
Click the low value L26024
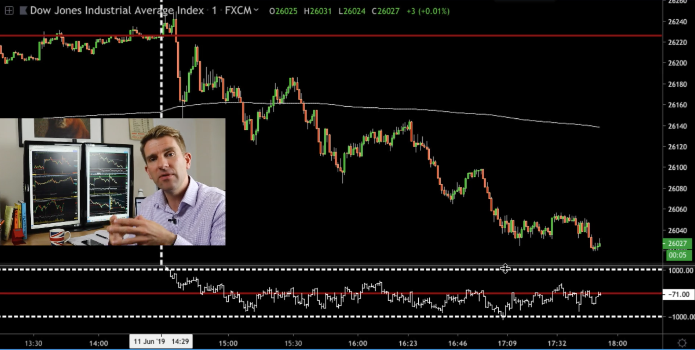coord(352,11)
